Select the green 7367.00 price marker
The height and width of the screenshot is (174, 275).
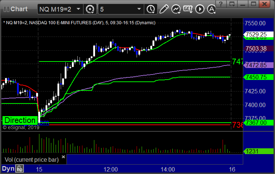click(x=258, y=123)
